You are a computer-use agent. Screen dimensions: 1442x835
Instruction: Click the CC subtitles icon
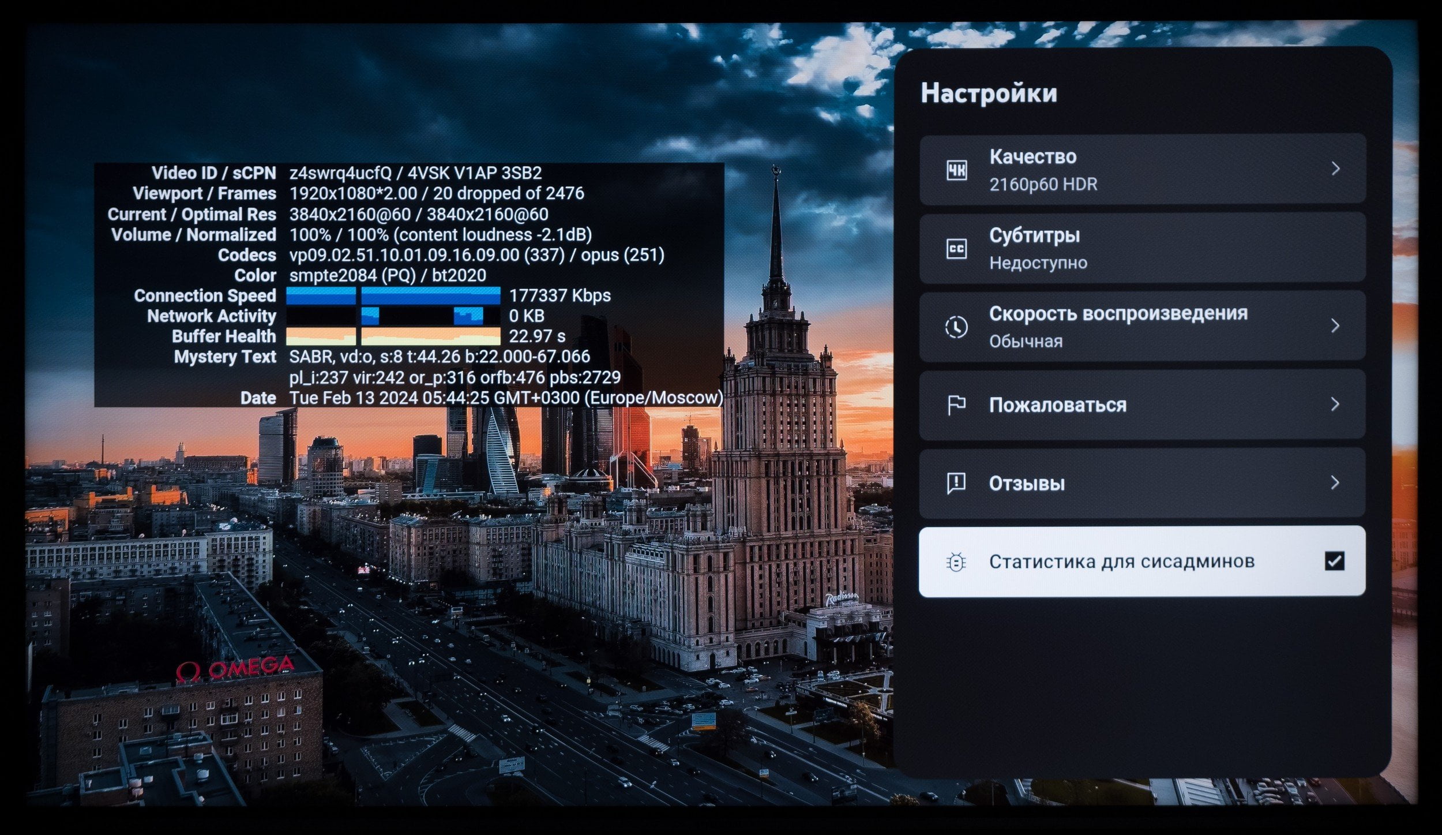(957, 249)
